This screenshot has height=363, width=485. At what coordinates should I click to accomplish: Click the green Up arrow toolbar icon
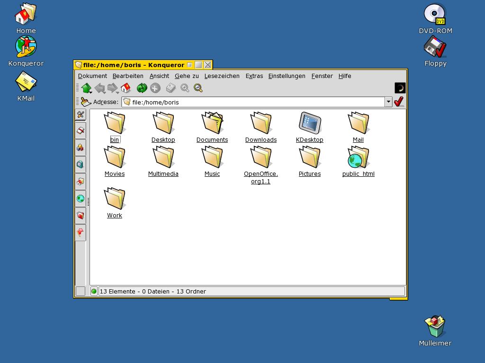(x=86, y=88)
